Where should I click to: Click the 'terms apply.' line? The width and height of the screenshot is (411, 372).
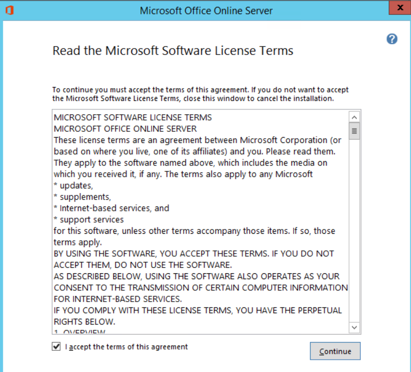click(x=77, y=242)
